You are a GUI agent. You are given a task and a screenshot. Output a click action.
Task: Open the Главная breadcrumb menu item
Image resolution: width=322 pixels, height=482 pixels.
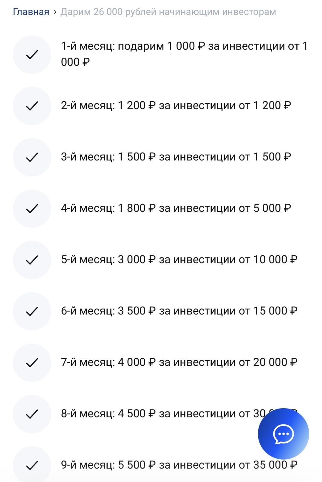[30, 11]
